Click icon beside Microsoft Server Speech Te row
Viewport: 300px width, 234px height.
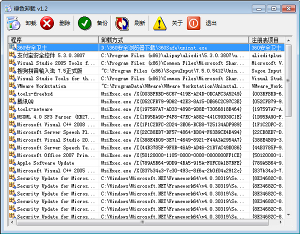pyautogui.click(x=12, y=147)
